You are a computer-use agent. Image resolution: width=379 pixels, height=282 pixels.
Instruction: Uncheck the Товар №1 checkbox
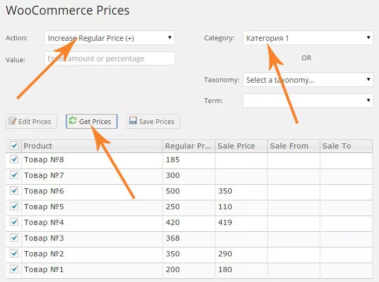tap(14, 269)
